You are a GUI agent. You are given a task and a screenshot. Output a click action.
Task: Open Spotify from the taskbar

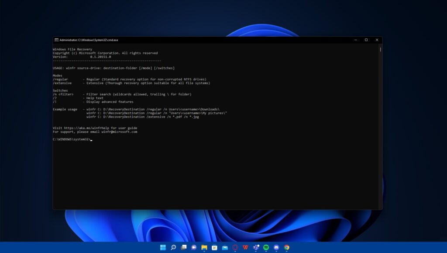(266, 247)
